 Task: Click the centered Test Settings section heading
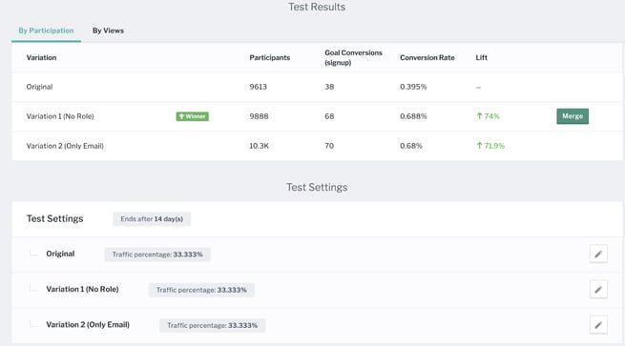[317, 187]
